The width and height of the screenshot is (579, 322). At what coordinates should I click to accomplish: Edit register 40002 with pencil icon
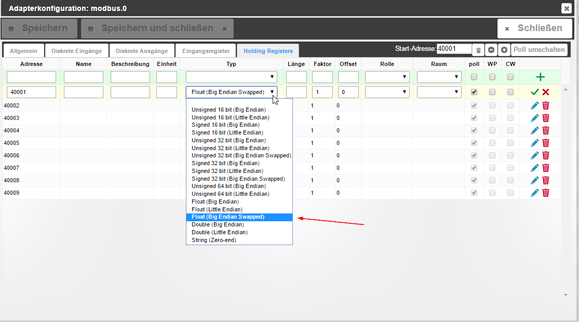click(x=534, y=105)
